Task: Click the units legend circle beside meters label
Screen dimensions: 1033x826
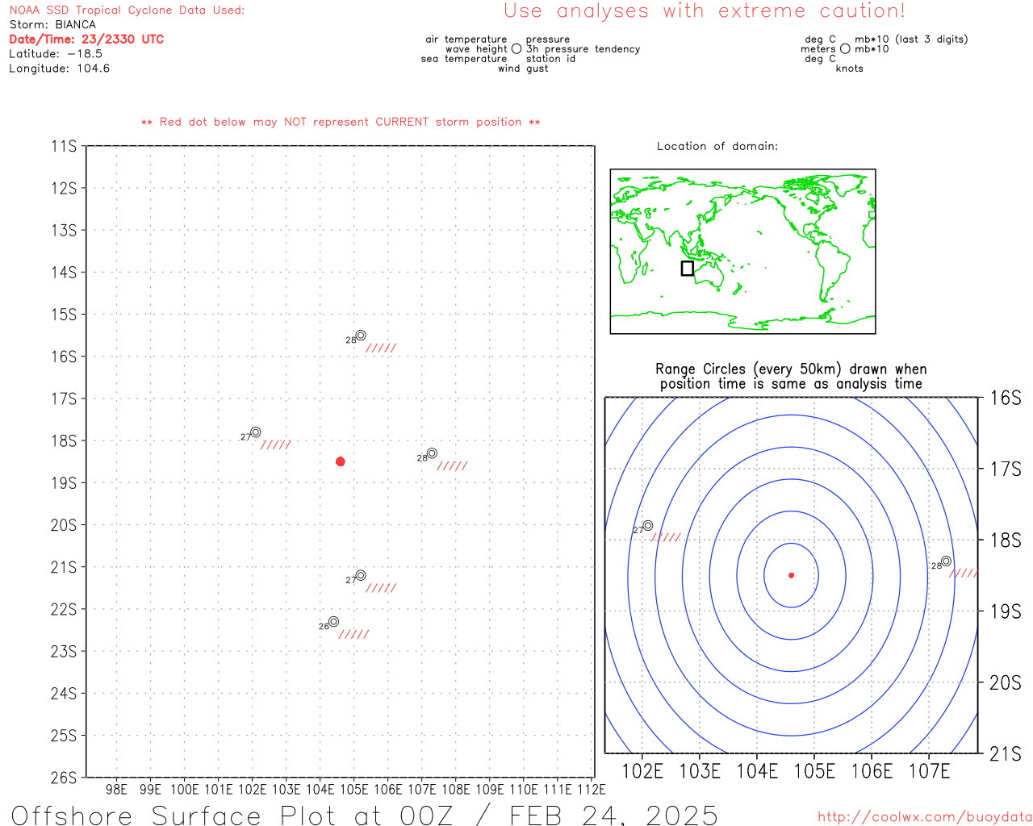Action: pos(845,49)
